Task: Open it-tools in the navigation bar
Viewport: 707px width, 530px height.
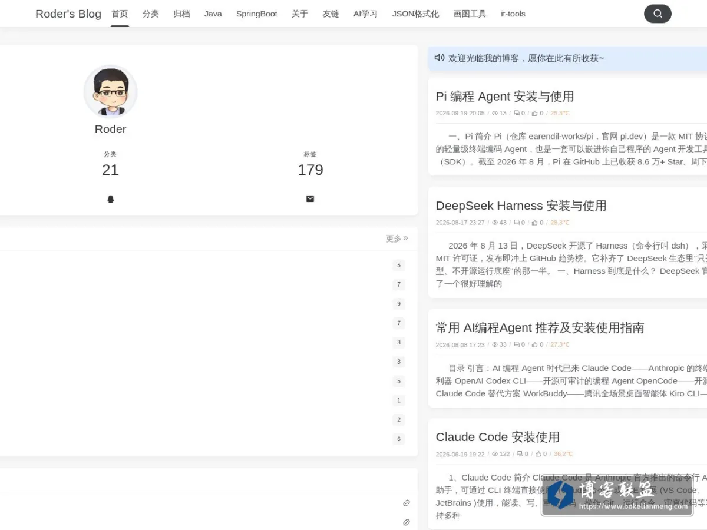Action: pos(513,14)
